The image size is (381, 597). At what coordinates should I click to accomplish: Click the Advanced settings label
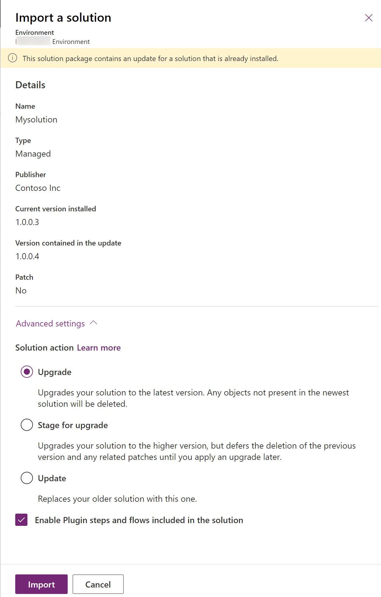coord(50,323)
